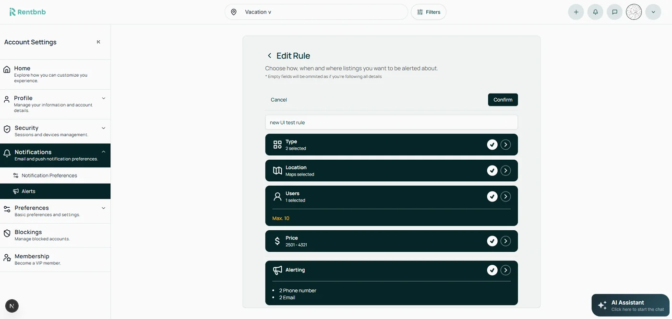Open the Filters button
Viewport: 672px width, 319px height.
tap(428, 12)
